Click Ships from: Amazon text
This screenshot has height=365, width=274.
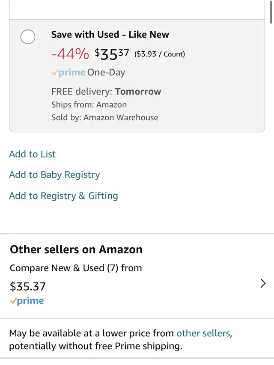89,105
